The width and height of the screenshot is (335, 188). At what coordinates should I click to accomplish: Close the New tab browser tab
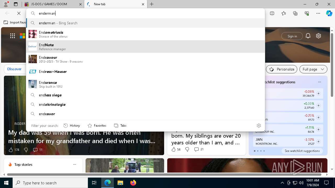pyautogui.click(x=143, y=4)
